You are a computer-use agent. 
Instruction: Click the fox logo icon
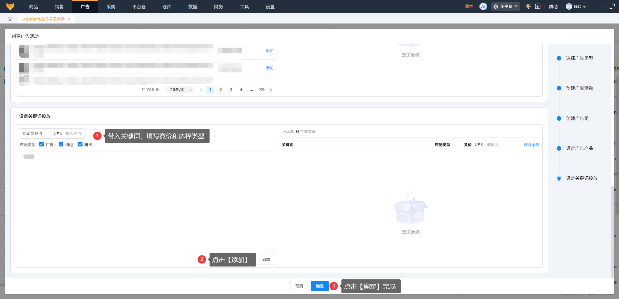tap(10, 6)
